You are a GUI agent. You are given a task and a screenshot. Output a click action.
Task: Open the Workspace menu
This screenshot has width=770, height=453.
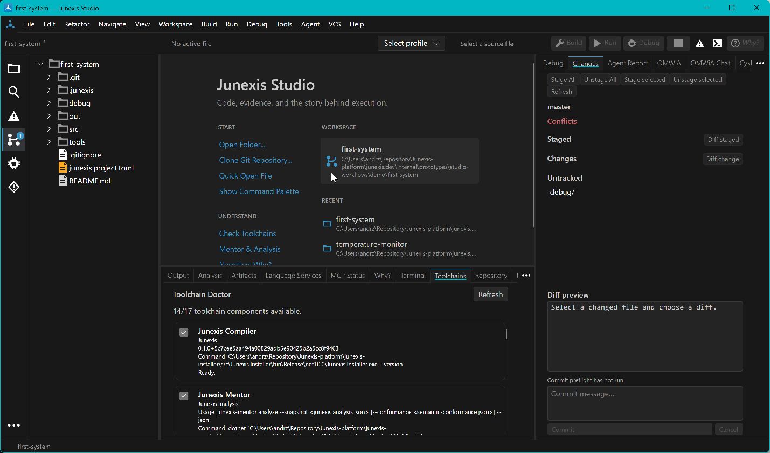[x=176, y=24]
